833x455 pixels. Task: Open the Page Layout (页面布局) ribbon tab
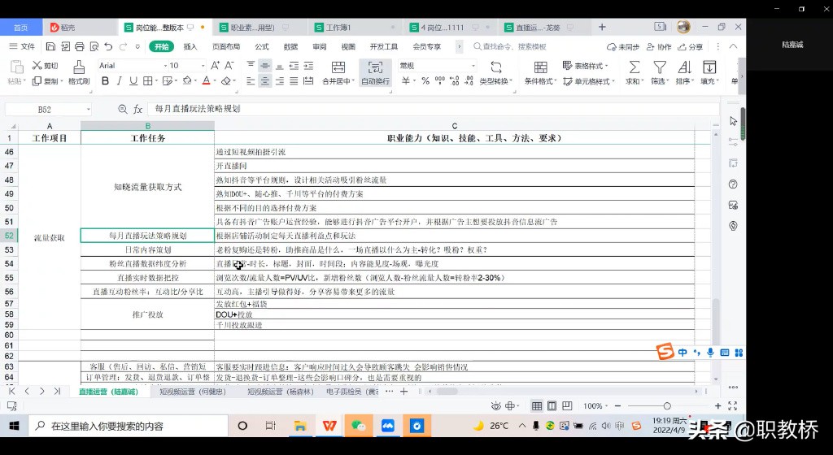[226, 46]
